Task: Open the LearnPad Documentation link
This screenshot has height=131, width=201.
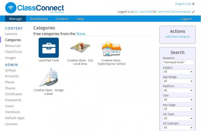Action: coord(174,12)
